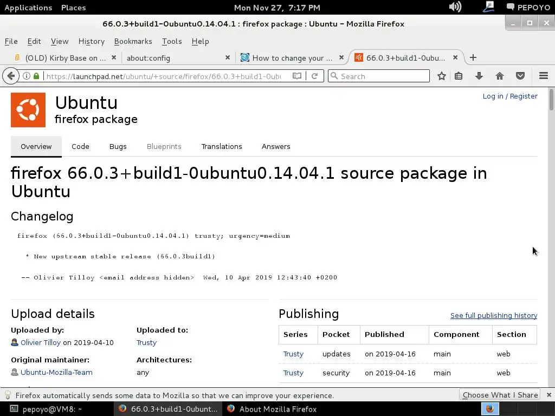Open the Ubuntu-Mozilla-Team link

tap(56, 372)
